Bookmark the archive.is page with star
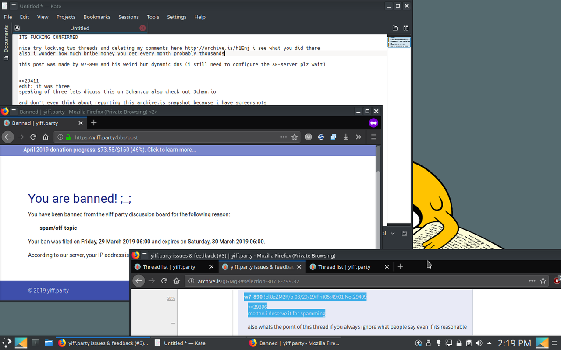The image size is (561, 350). 543,281
